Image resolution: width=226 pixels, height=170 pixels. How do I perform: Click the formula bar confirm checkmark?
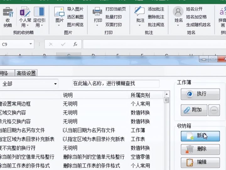63,44
